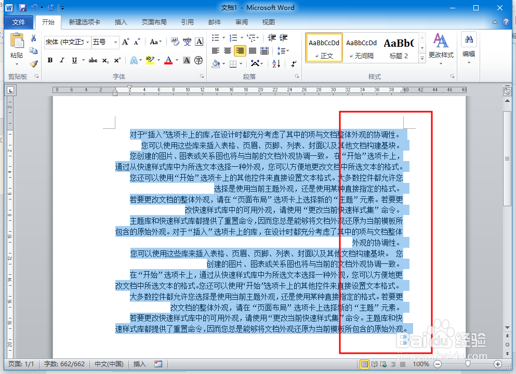The width and height of the screenshot is (516, 374).
Task: Toggle italic formatting
Action: coord(62,60)
